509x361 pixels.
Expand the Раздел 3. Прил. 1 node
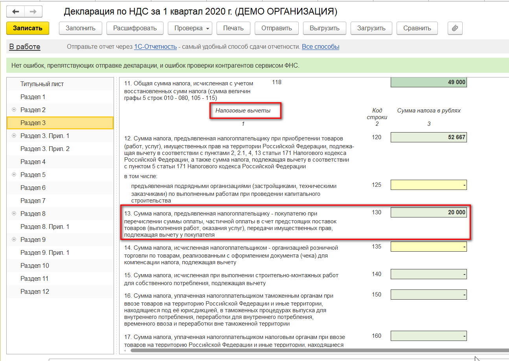[x=14, y=136]
